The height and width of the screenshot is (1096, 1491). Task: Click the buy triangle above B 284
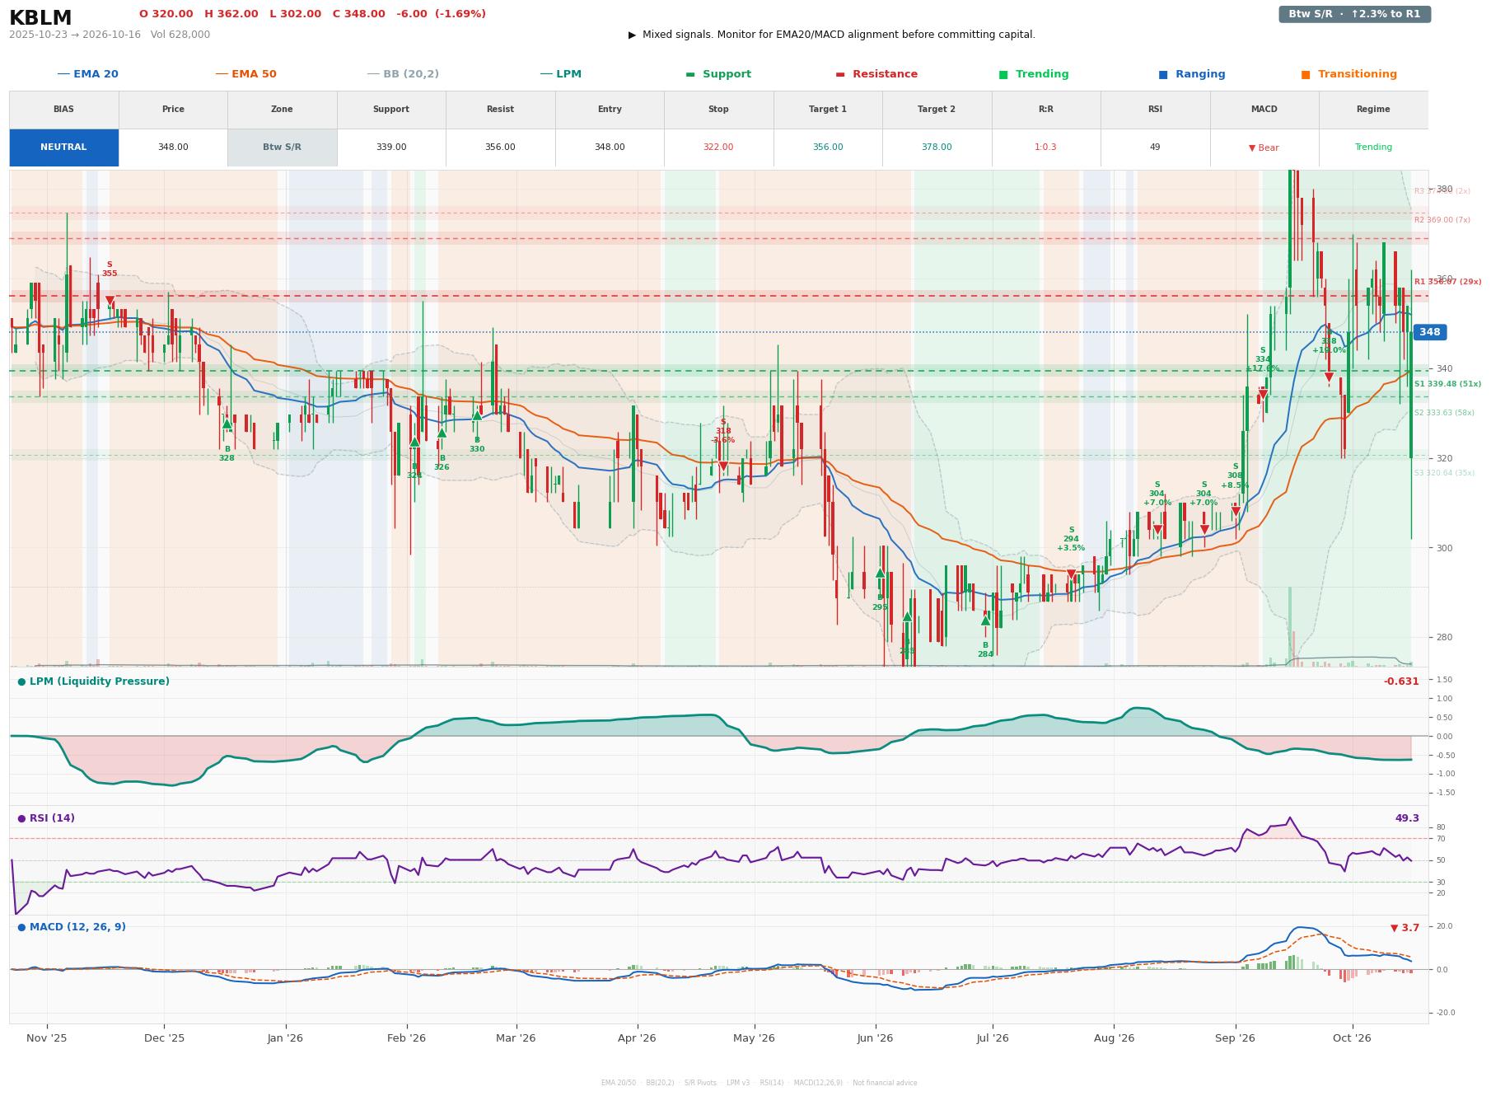tap(985, 621)
